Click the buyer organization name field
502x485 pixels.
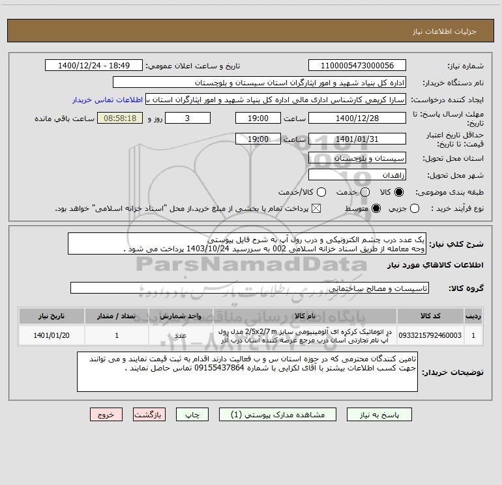point(259,83)
